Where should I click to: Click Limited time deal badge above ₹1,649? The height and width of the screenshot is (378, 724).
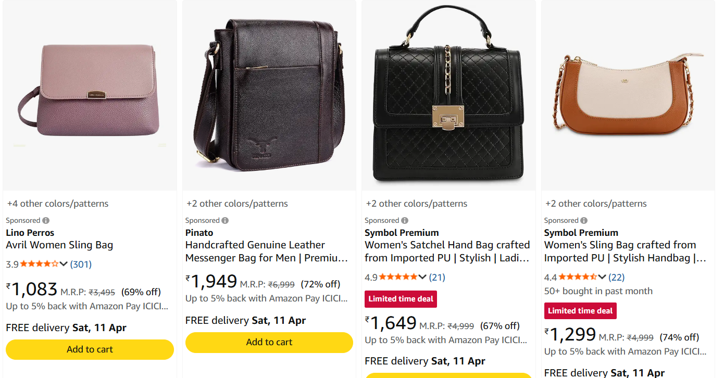(x=401, y=299)
